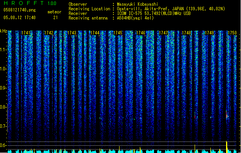Click the 1750 time marker
This screenshot has height=153, width=241.
point(232,33)
